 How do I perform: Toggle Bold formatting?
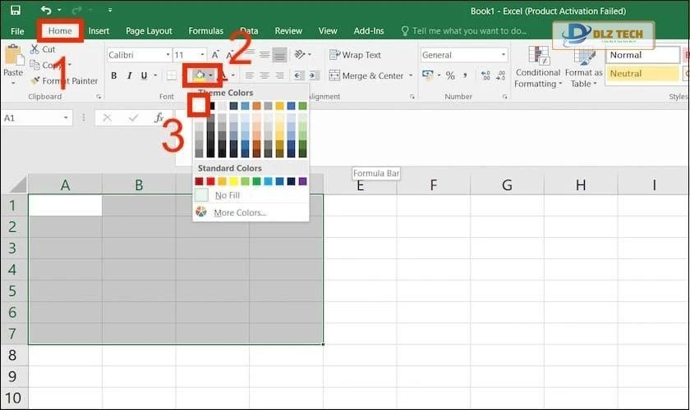coord(114,76)
